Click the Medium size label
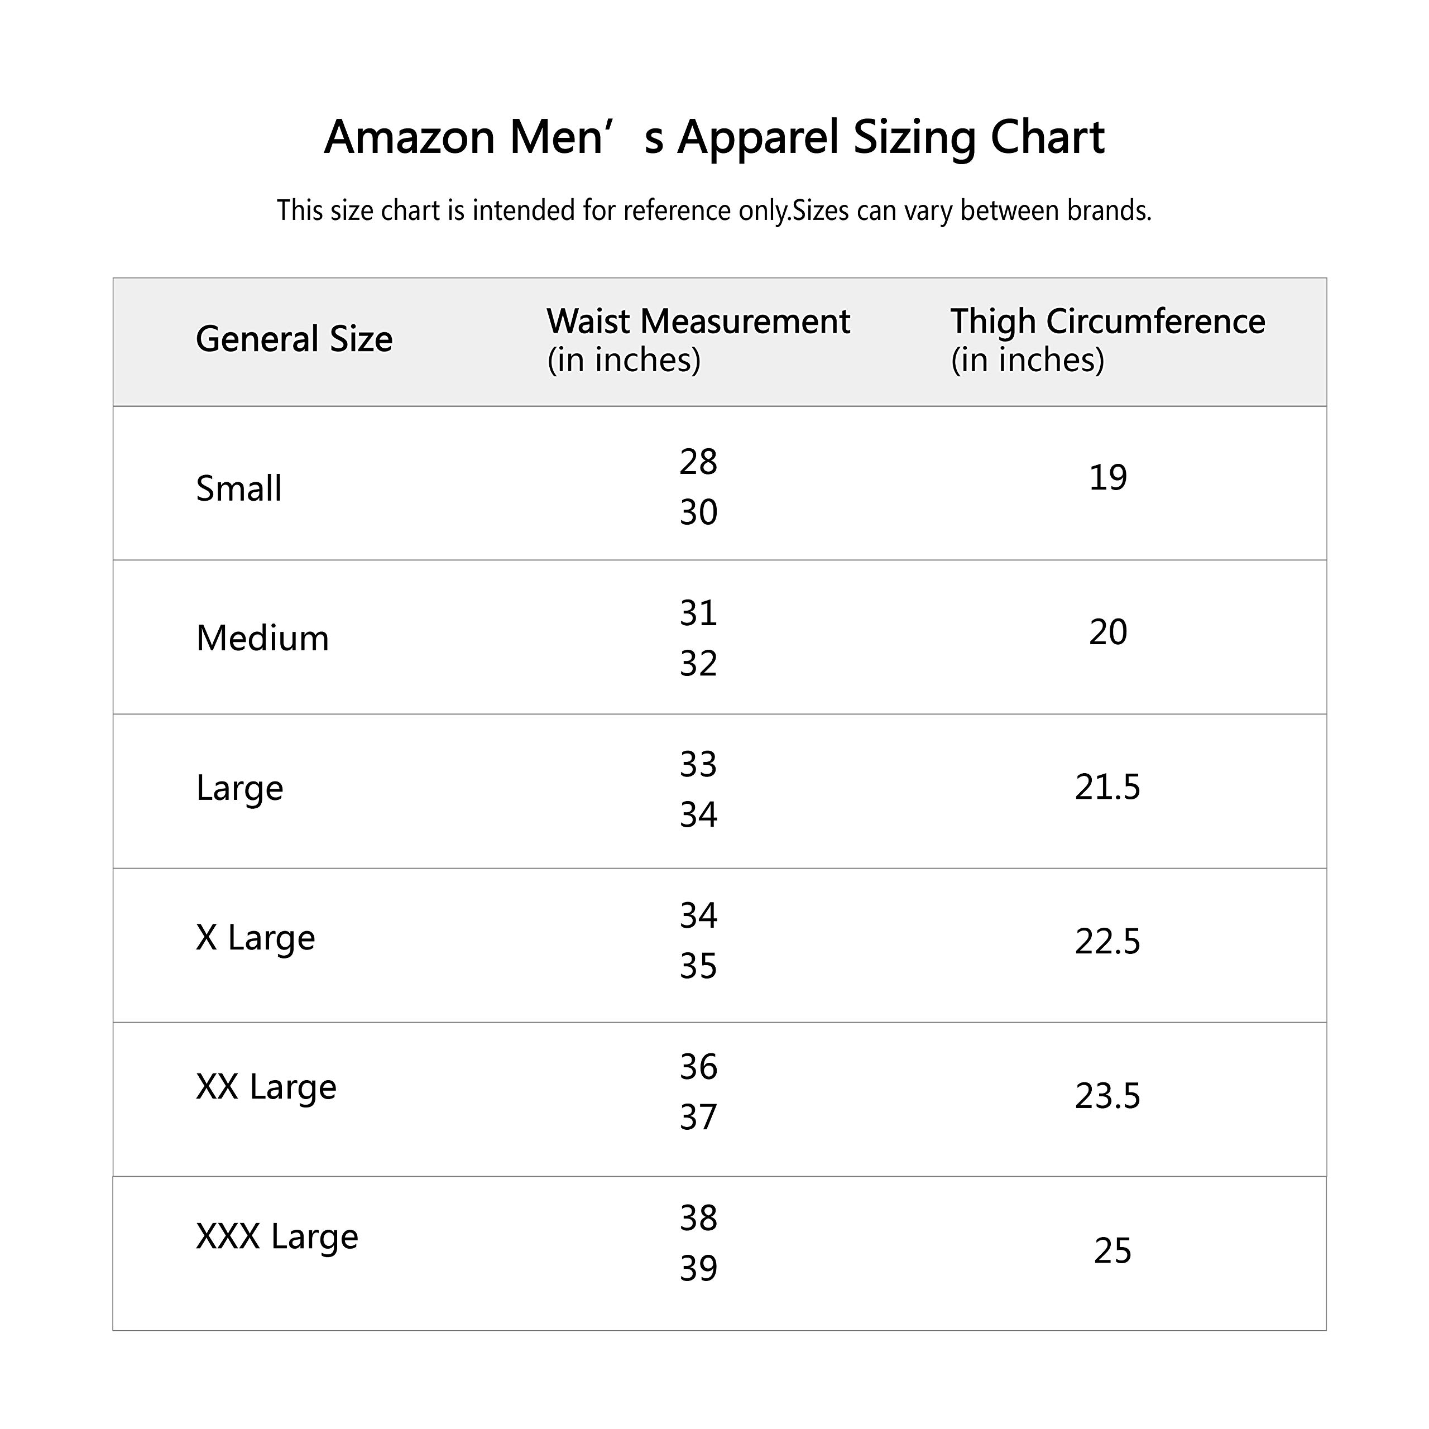This screenshot has width=1429, height=1429. [262, 639]
